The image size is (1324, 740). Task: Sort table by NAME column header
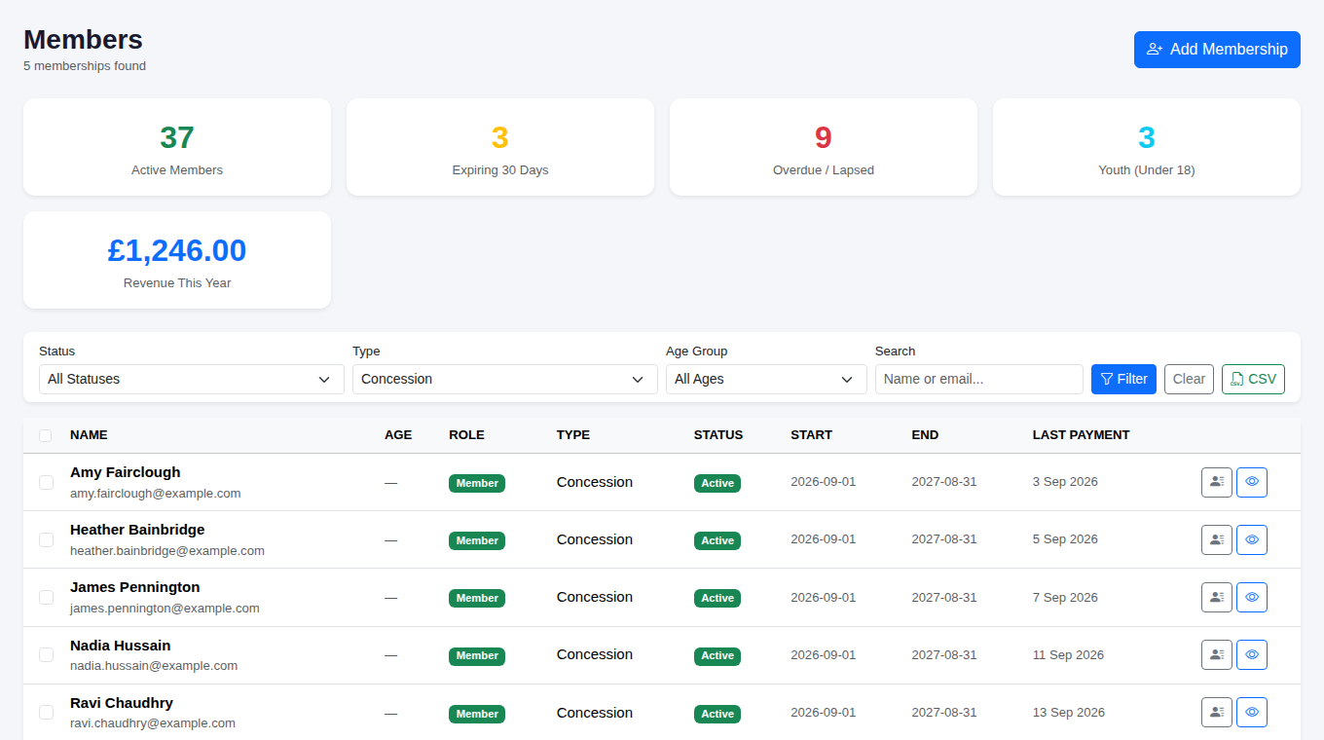pos(89,435)
